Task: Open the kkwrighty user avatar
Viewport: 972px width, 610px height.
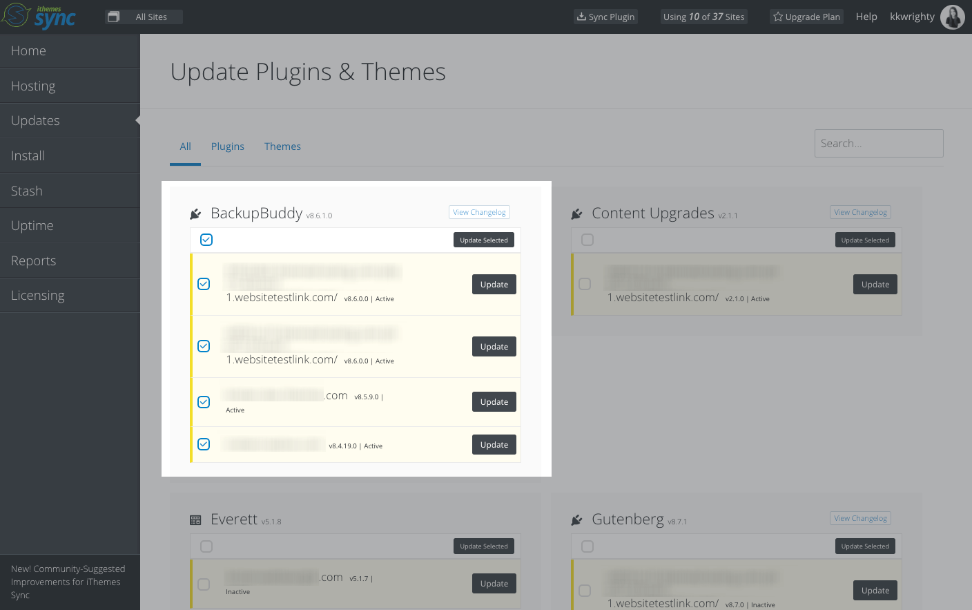Action: [x=953, y=17]
